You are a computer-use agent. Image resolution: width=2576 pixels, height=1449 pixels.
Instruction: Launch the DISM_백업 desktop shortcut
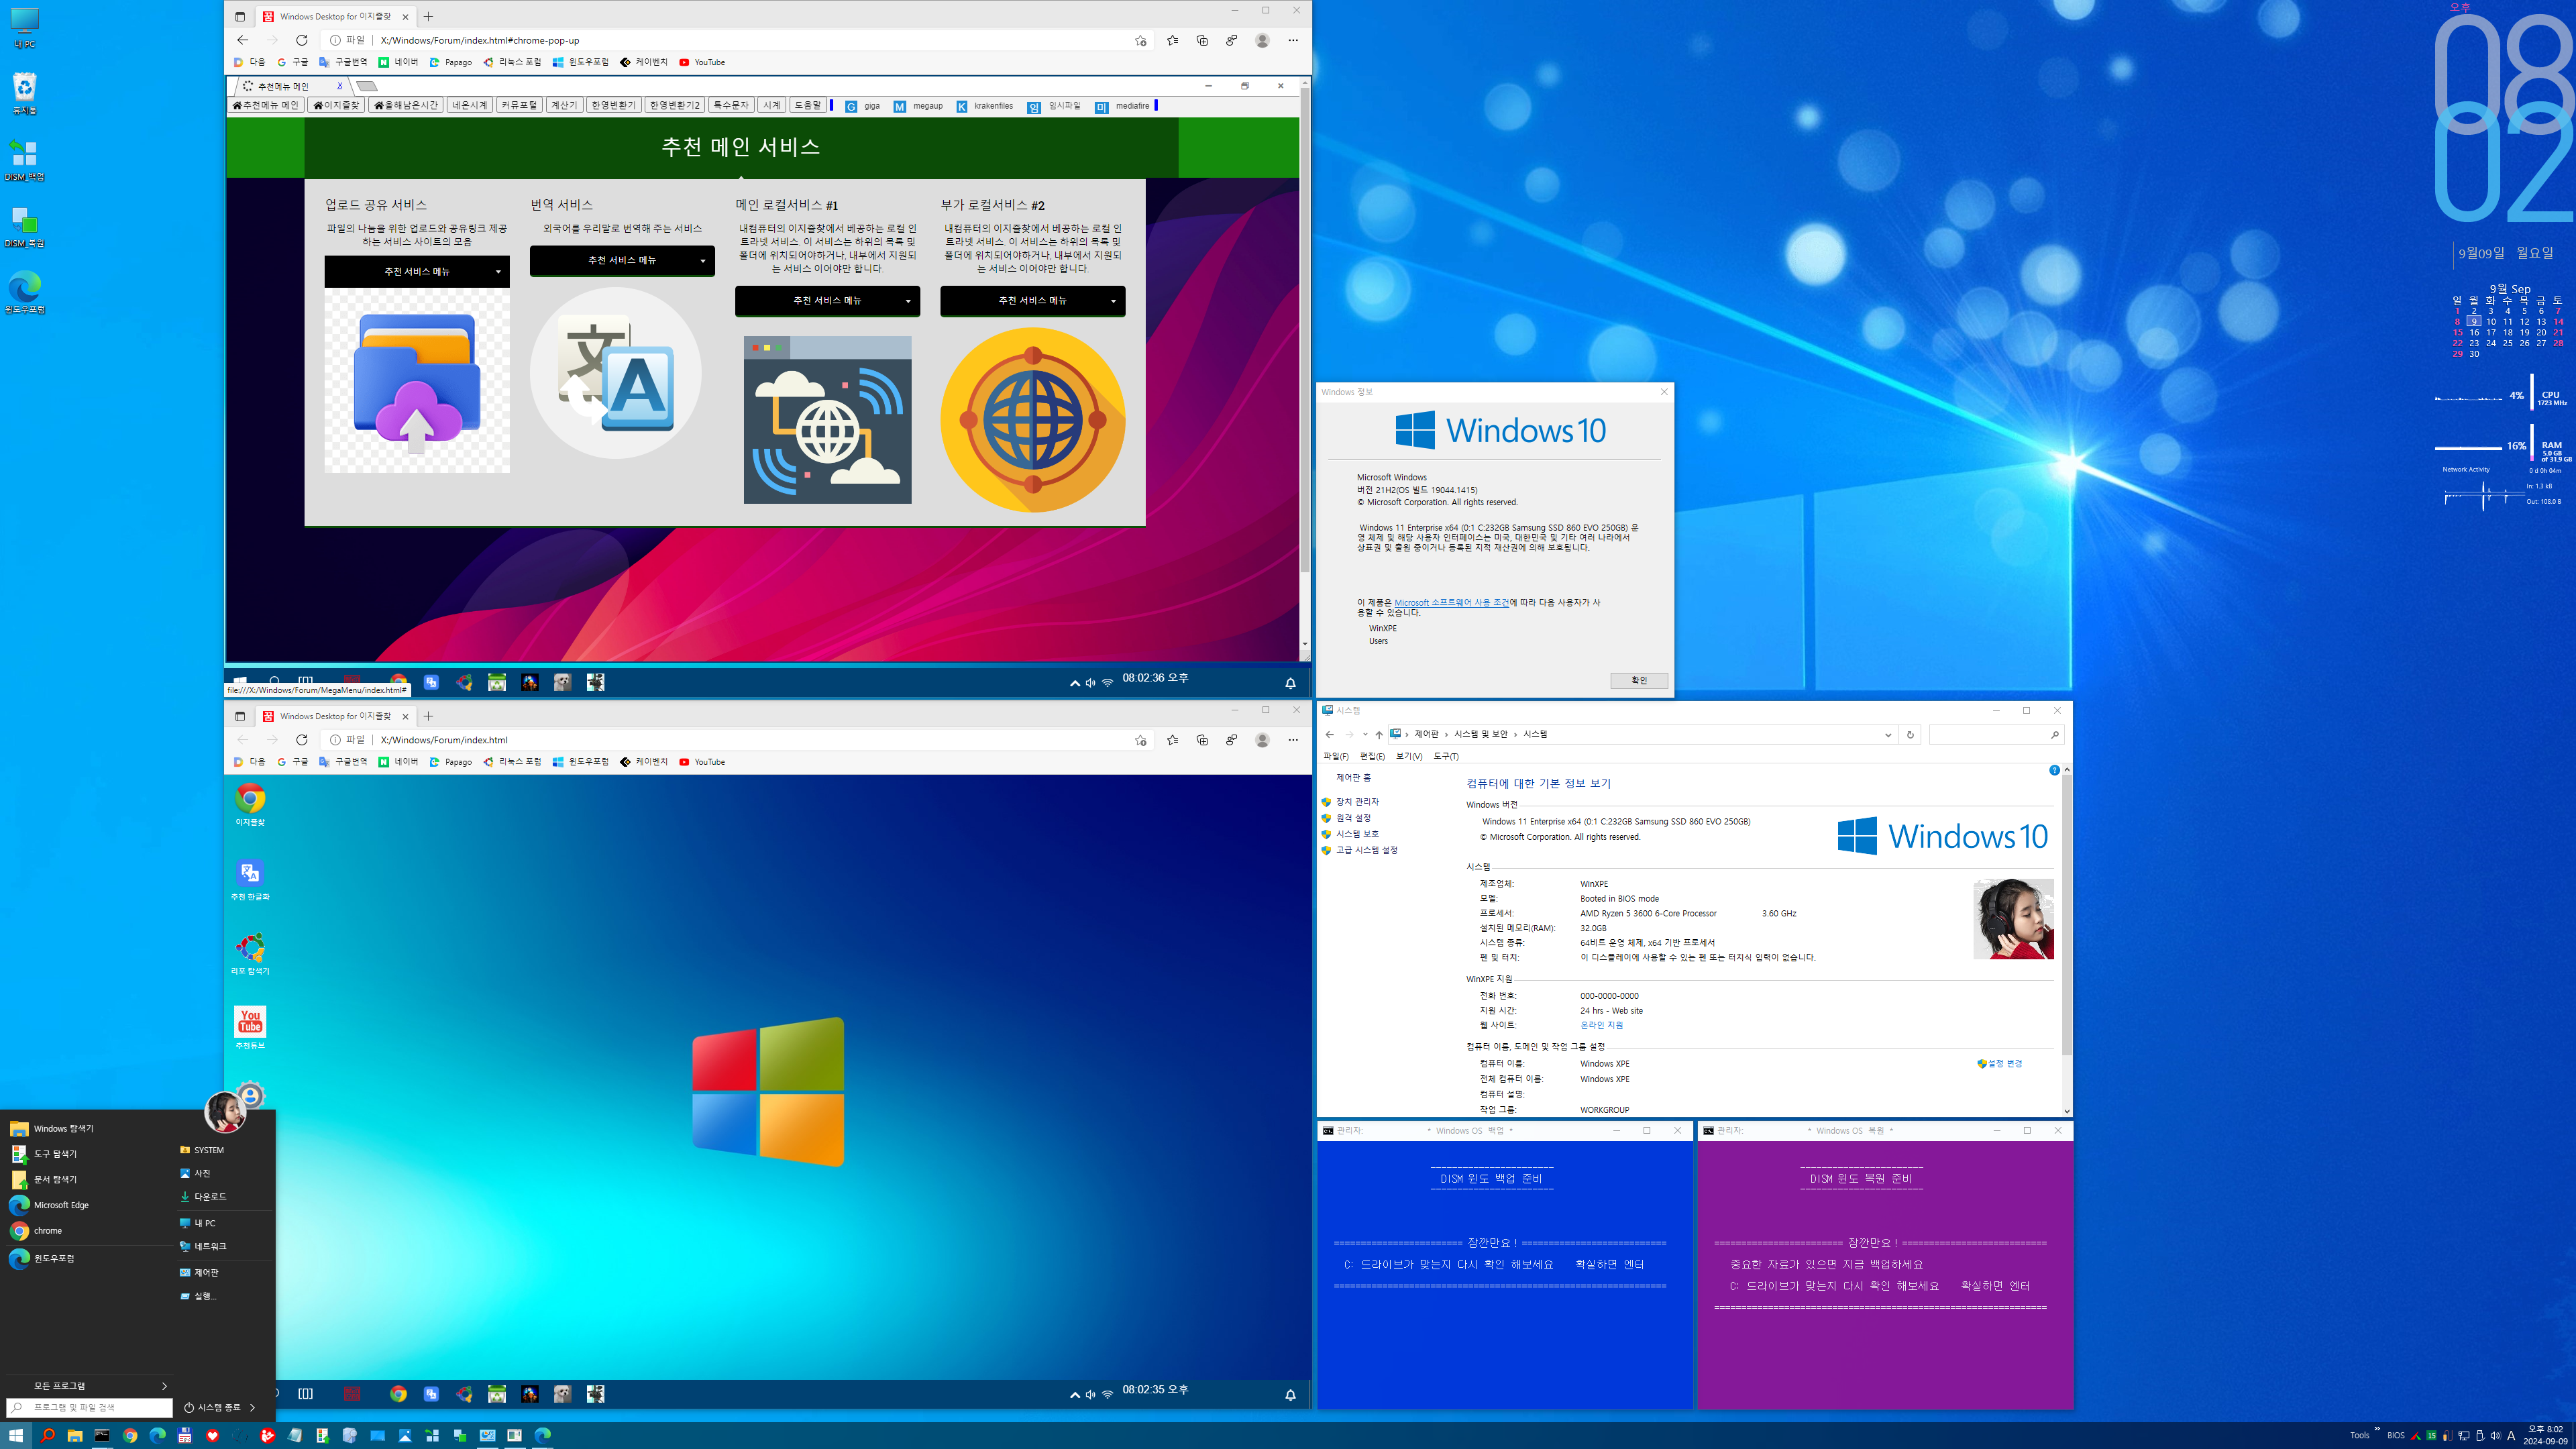(x=25, y=160)
